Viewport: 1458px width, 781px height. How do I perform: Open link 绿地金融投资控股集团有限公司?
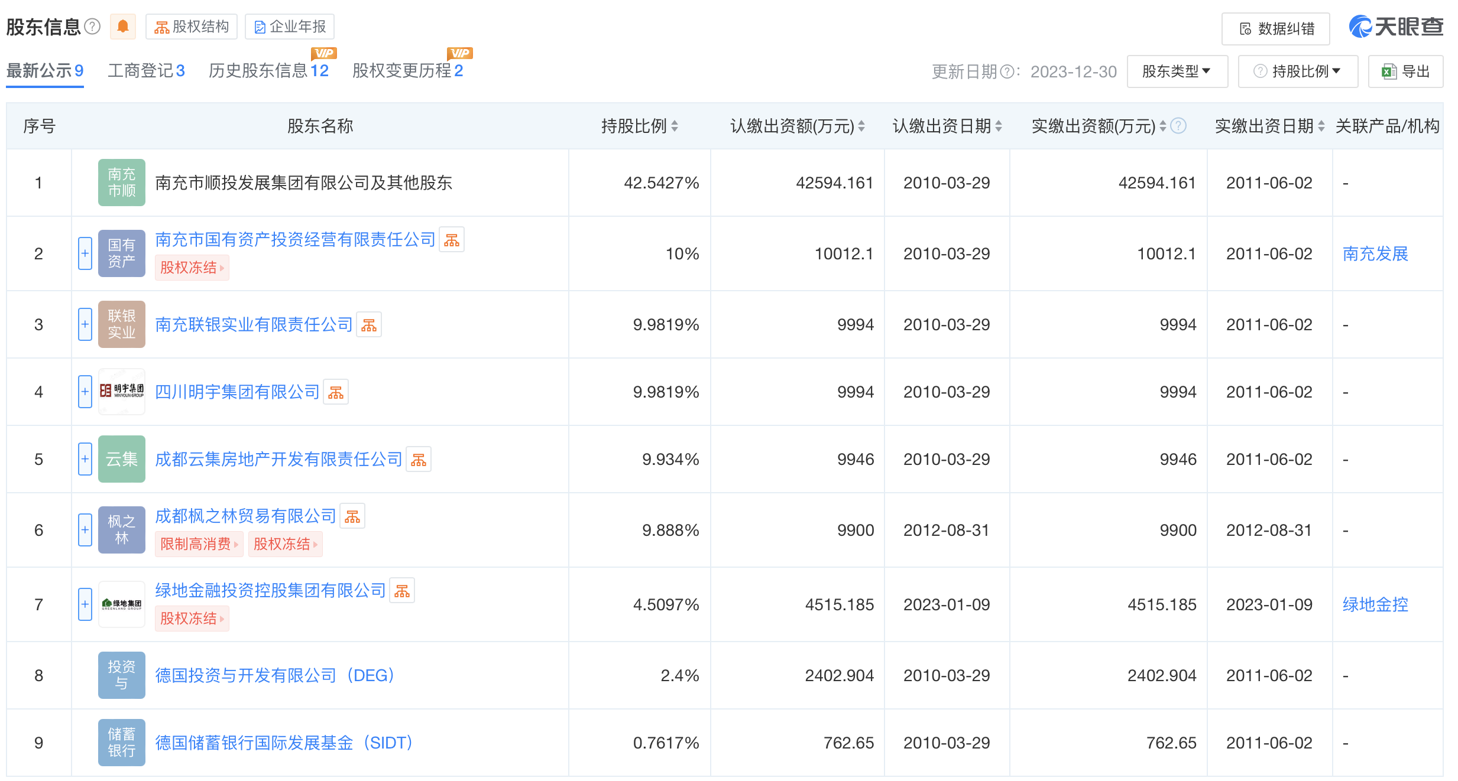[270, 590]
